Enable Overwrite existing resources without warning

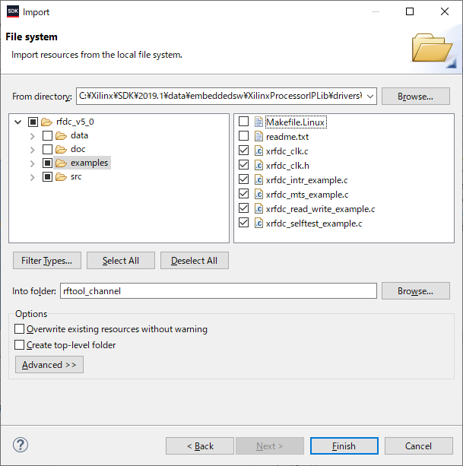[19, 329]
